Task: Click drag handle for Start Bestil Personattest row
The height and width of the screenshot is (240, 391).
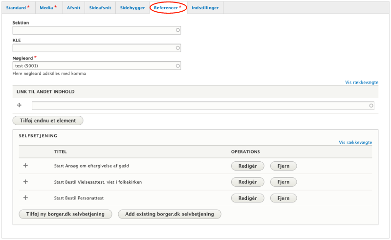Action: tap(25, 197)
